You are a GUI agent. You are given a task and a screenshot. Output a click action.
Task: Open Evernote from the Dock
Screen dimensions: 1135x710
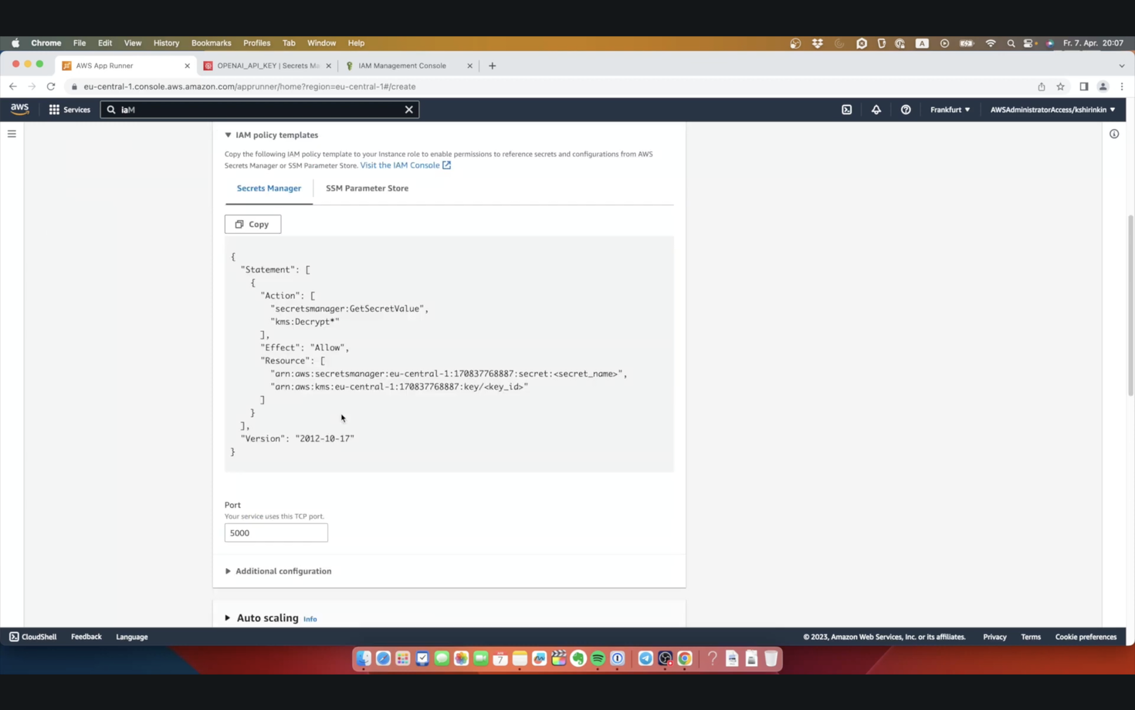tap(578, 658)
